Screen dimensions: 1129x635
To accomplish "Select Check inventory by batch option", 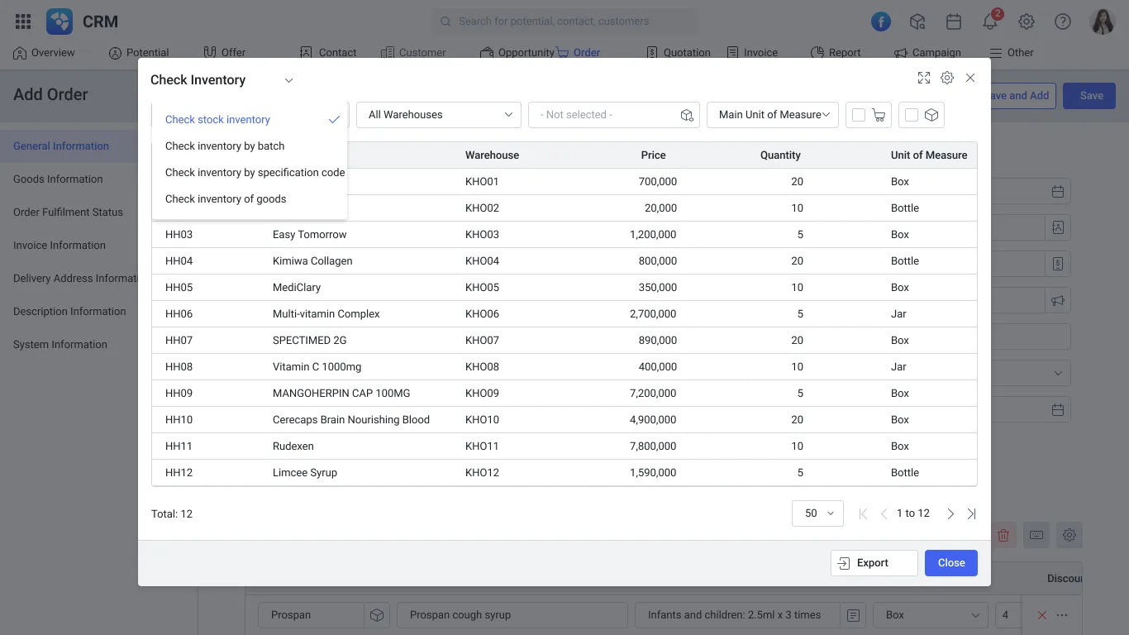I will [x=224, y=146].
